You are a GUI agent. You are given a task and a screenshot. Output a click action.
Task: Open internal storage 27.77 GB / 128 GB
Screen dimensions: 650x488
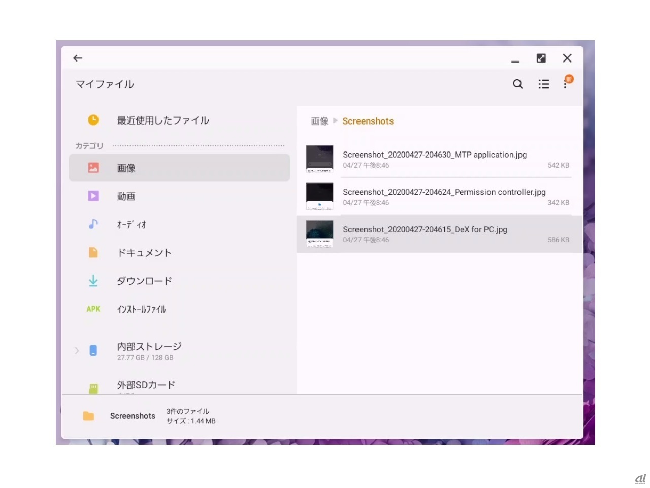[149, 351]
